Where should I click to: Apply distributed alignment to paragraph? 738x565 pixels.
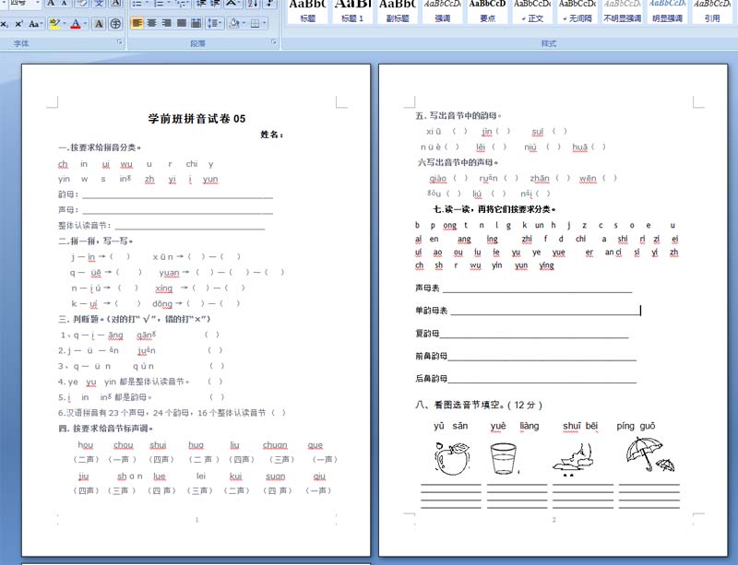196,23
